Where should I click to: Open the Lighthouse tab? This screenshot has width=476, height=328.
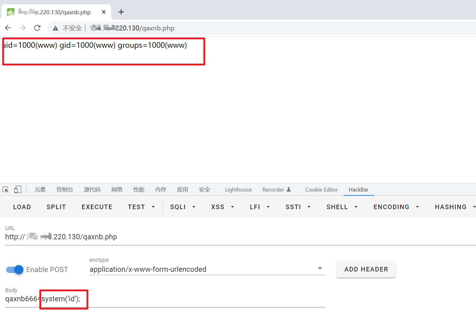tap(238, 190)
